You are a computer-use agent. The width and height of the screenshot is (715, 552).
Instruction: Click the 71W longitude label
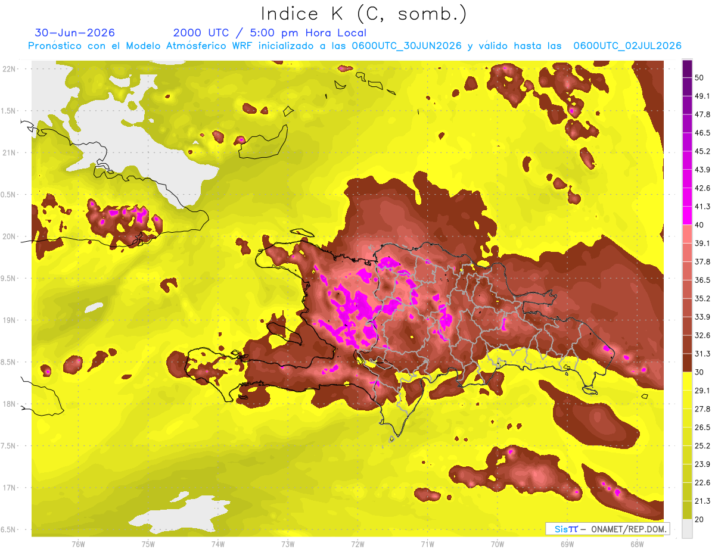(427, 544)
